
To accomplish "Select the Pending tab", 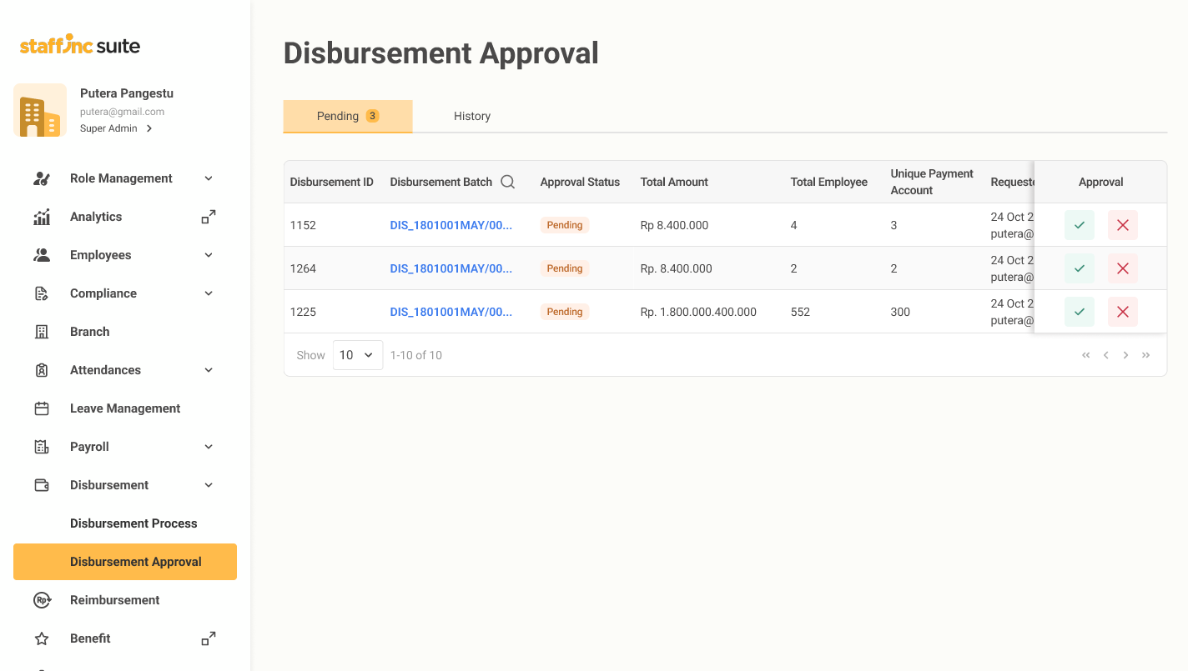I will point(347,116).
